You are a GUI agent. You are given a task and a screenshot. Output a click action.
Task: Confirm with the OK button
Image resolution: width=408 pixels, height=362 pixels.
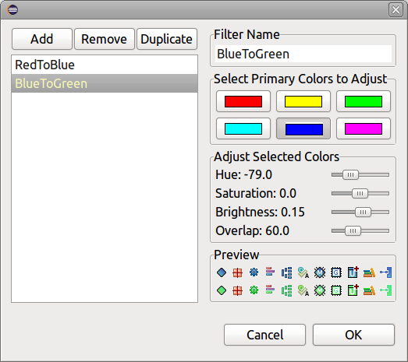(x=353, y=335)
